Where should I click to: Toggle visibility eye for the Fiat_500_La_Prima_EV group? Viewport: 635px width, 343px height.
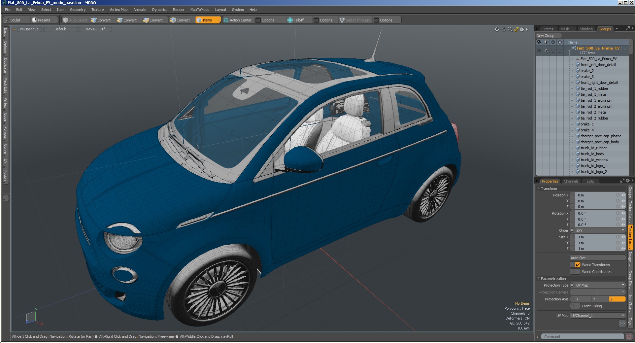[x=539, y=51]
